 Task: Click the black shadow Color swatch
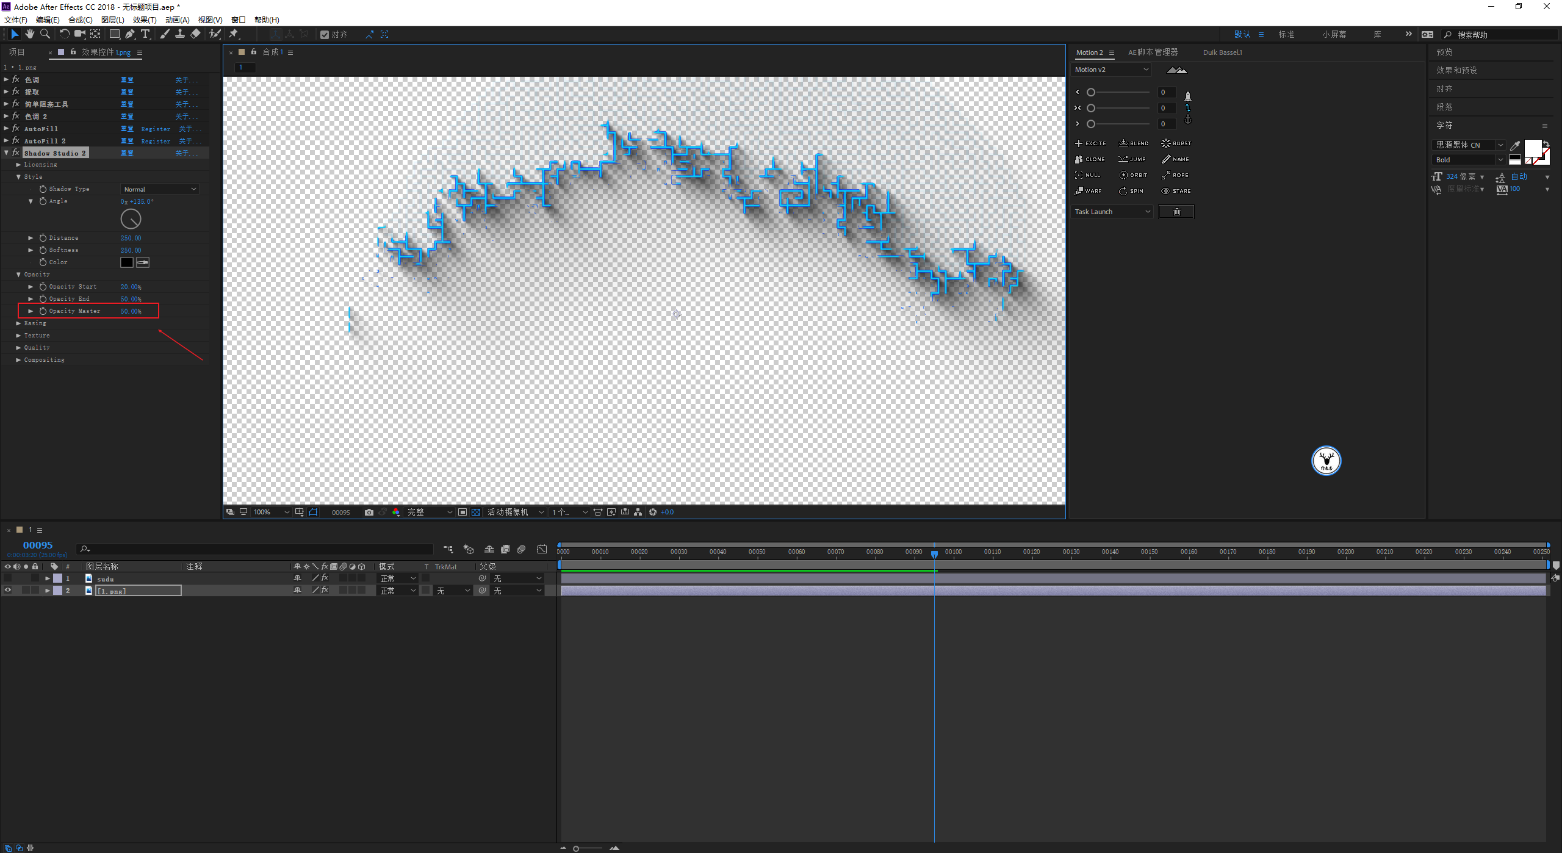point(126,262)
